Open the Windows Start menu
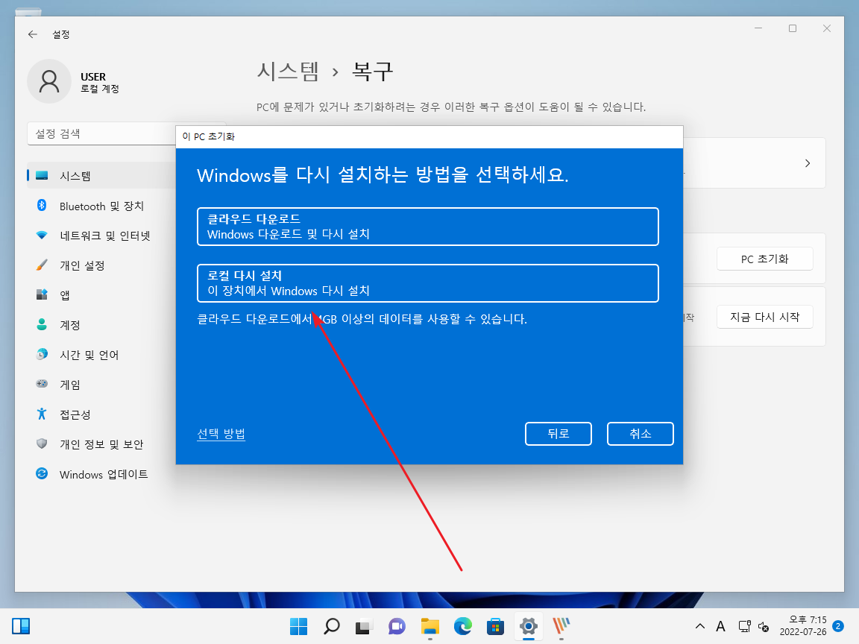 (298, 626)
